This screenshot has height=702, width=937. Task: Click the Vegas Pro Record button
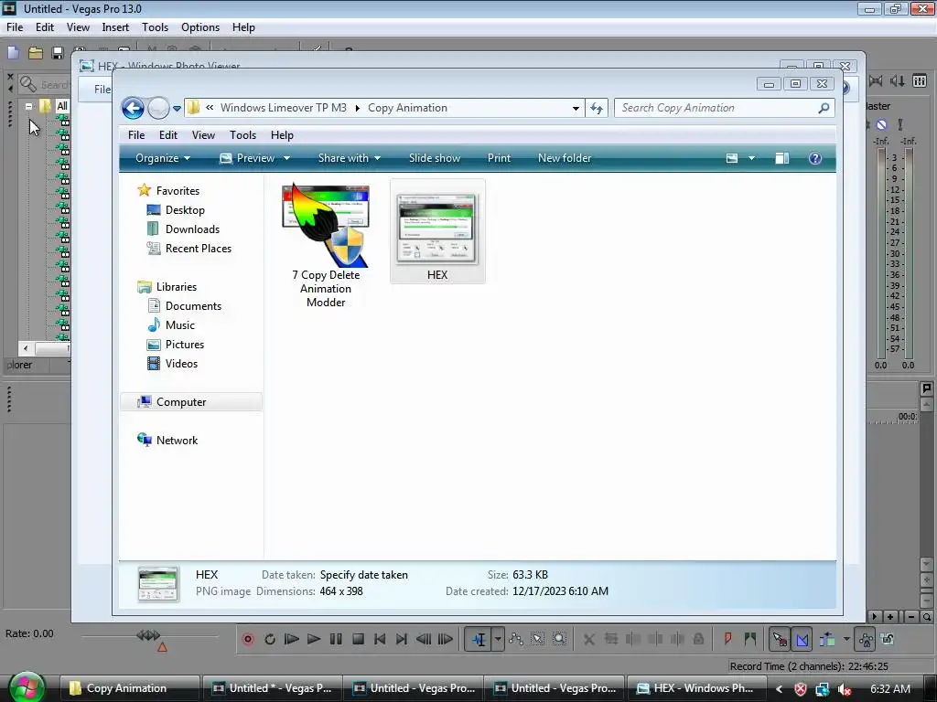coord(248,639)
